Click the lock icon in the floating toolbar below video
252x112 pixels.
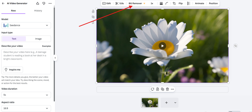(157, 89)
